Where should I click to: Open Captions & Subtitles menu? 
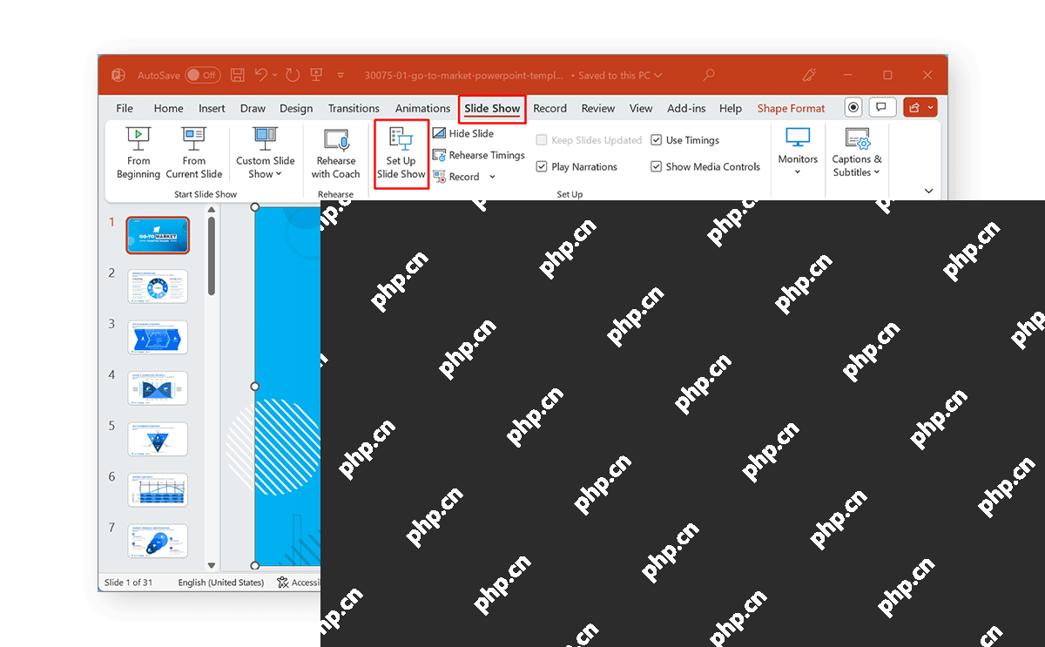coord(857,152)
